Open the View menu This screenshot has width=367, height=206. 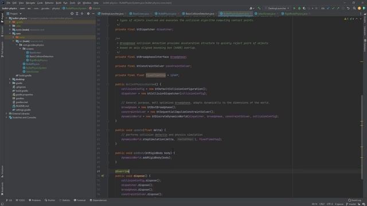click(x=21, y=3)
